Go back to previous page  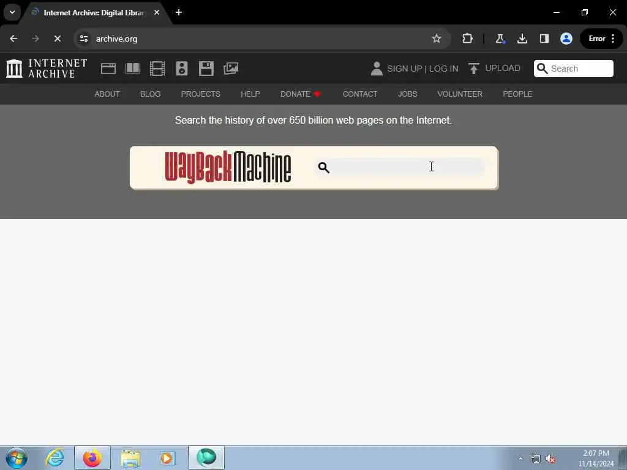(x=13, y=39)
